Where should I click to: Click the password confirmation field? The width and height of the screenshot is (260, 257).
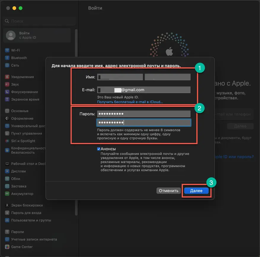144,123
